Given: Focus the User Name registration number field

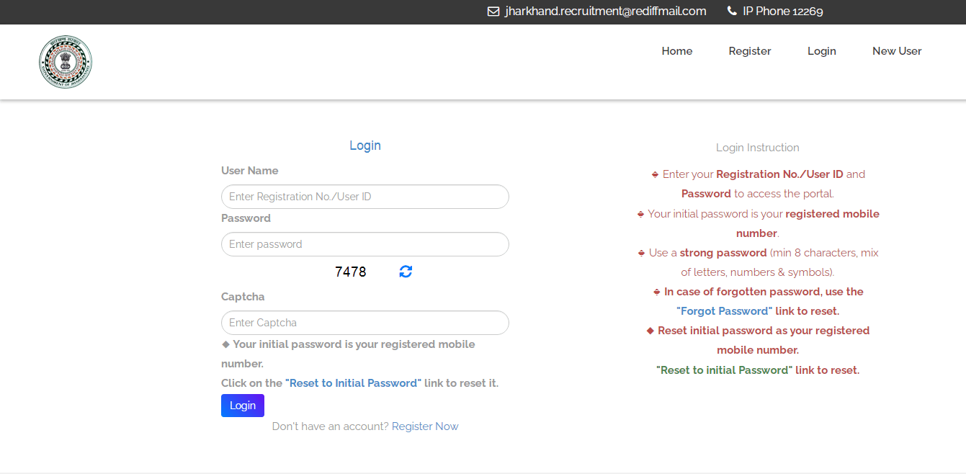Looking at the screenshot, I should pyautogui.click(x=365, y=197).
